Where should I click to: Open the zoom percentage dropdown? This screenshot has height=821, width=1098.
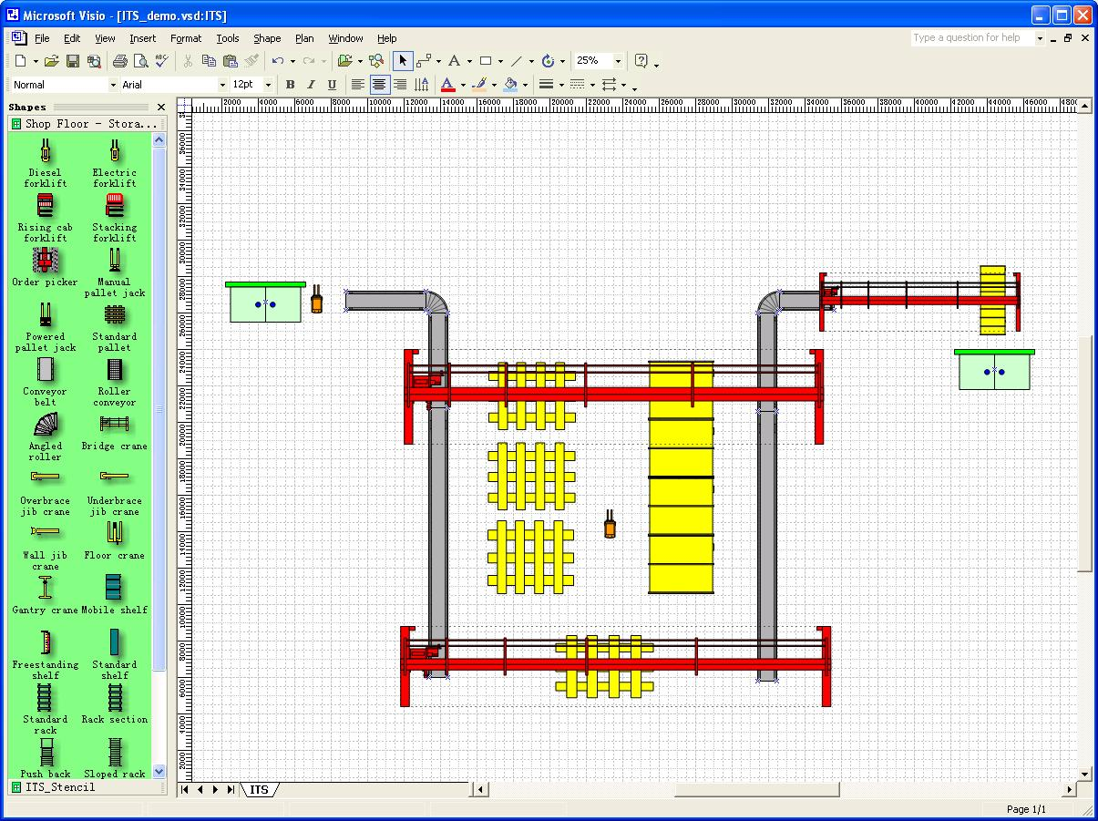click(618, 61)
